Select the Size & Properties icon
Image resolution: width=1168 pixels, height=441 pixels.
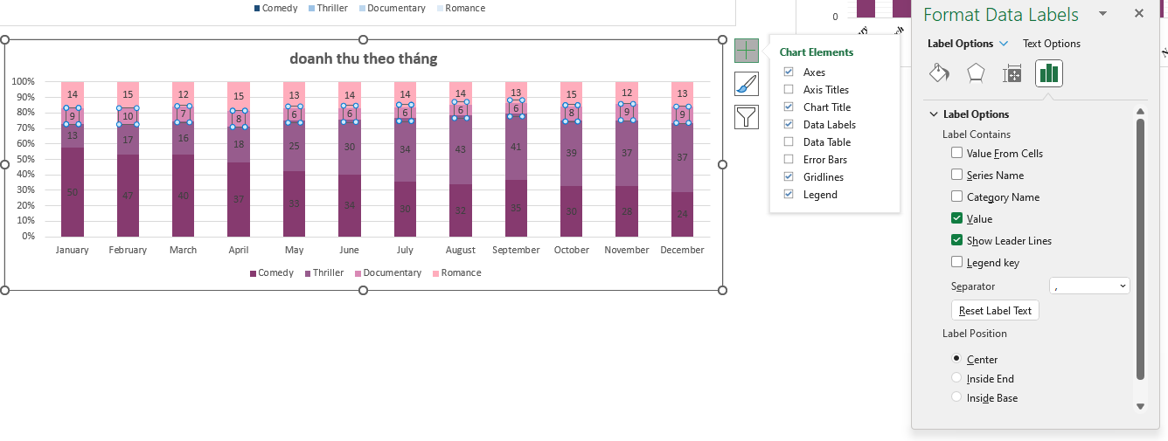point(1012,73)
